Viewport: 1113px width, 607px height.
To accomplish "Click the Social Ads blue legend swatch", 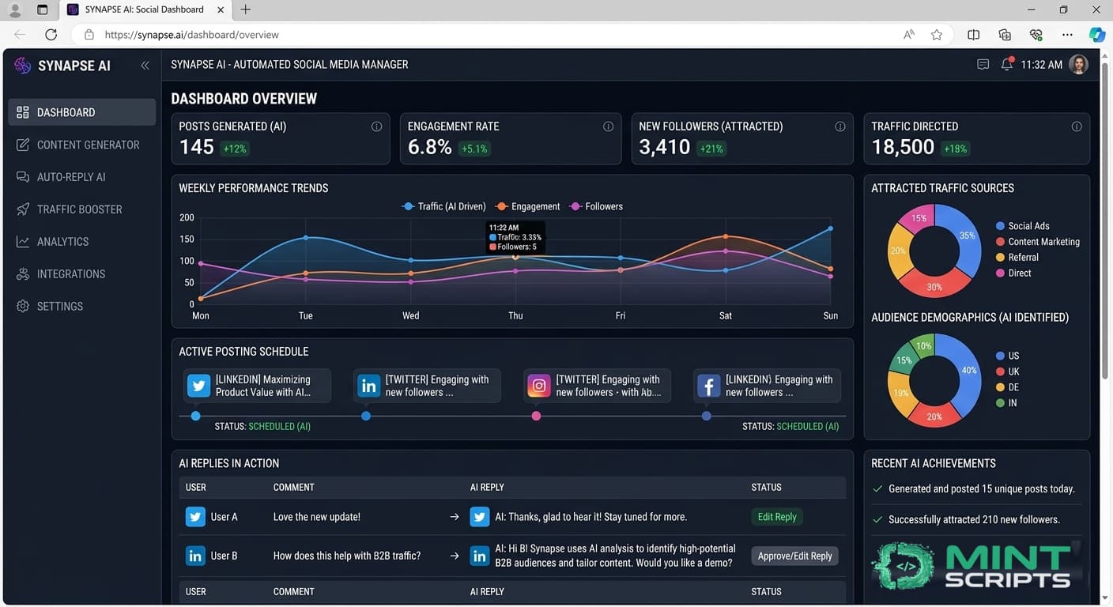I will click(x=1000, y=226).
